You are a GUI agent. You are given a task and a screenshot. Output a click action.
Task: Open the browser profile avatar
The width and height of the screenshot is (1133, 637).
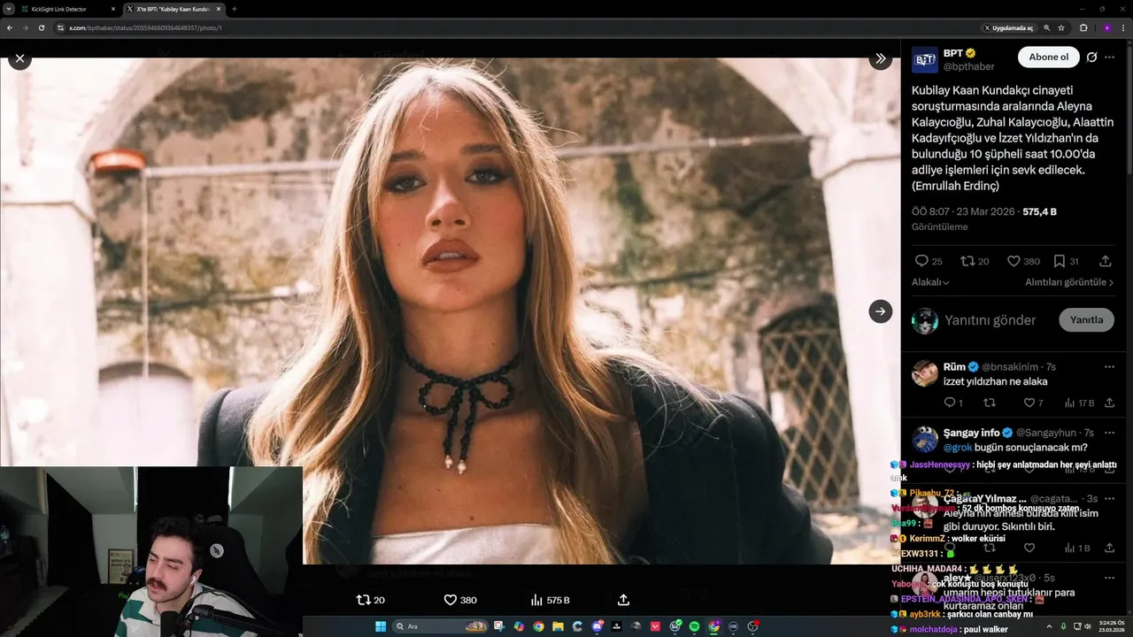[1106, 27]
